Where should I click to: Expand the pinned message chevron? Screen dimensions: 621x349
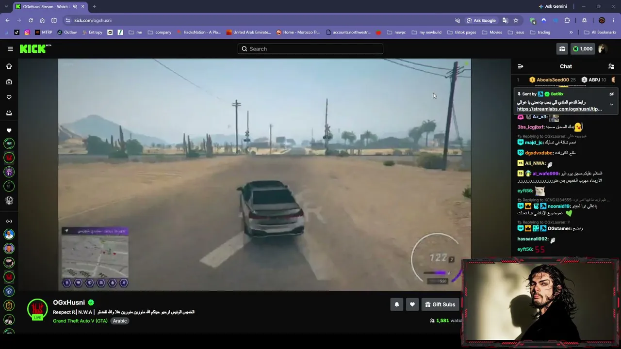[611, 104]
